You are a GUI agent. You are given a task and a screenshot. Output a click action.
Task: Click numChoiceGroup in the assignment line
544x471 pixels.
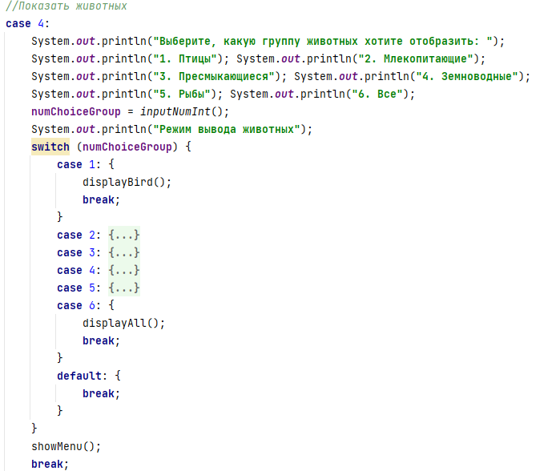[75, 111]
